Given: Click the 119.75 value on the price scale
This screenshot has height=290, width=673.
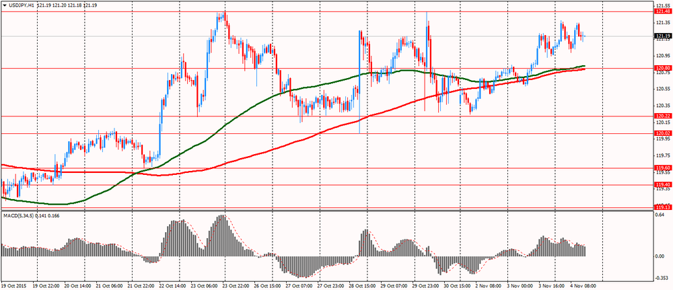Looking at the screenshot, I should [663, 155].
